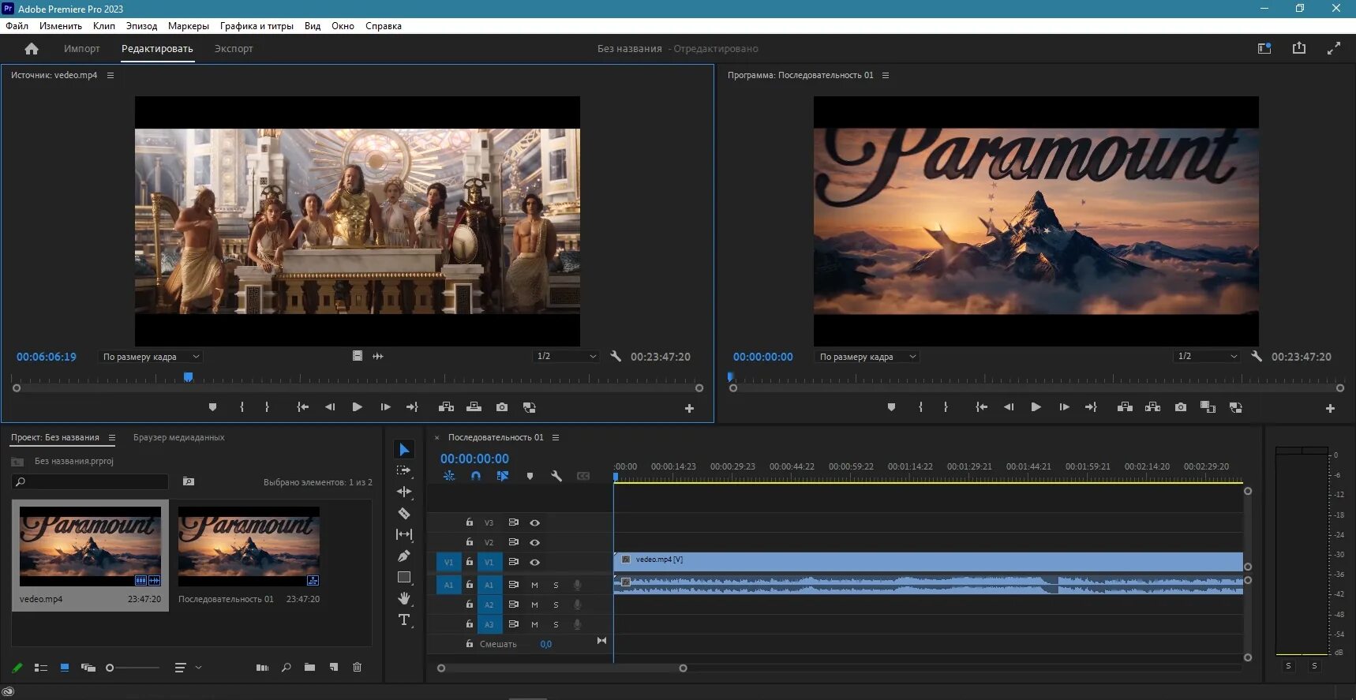Open sequence panel hamburger menu

pos(556,437)
